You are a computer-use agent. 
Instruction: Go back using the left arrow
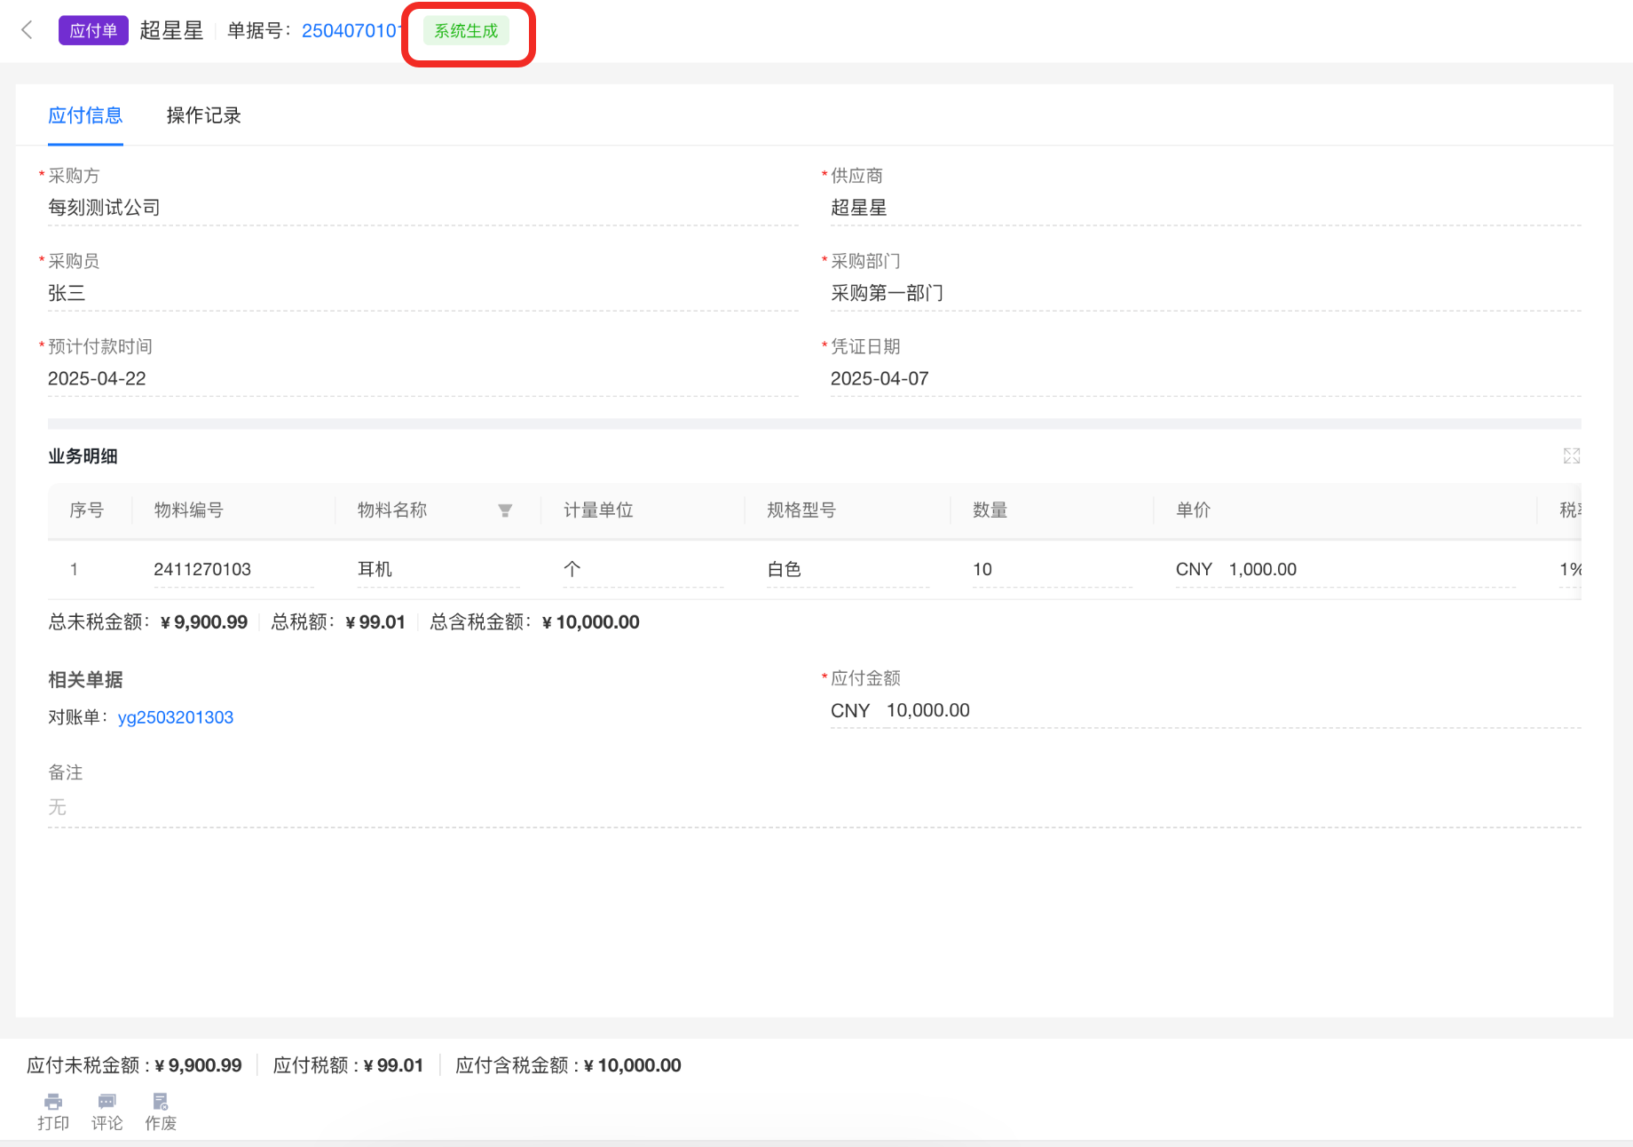28,30
